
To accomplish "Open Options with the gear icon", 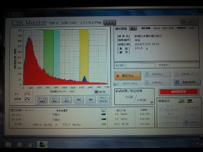I will click(x=186, y=122).
